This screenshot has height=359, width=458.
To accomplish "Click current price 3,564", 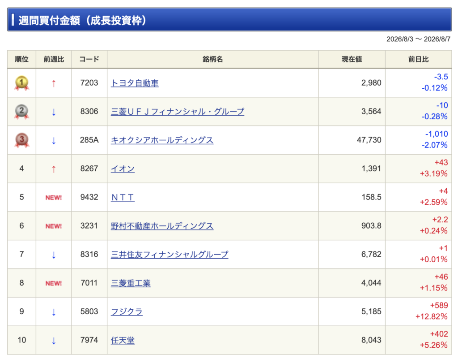I will click(371, 112).
